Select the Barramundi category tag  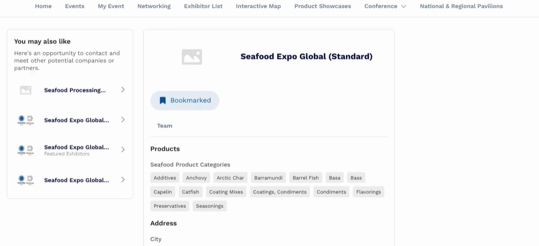pyautogui.click(x=268, y=178)
